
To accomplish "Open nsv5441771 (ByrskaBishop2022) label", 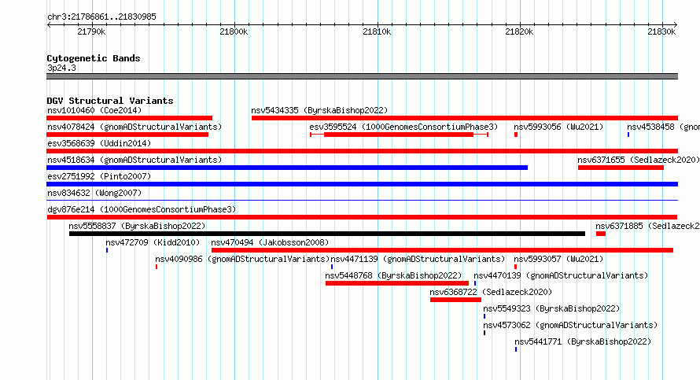I will click(583, 341).
